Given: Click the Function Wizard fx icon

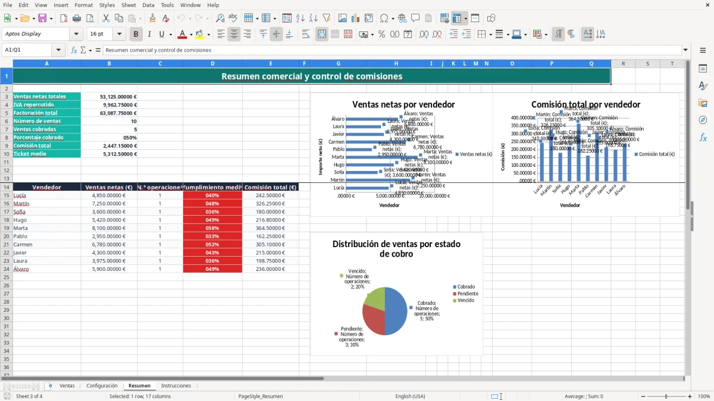Looking at the screenshot, I should (74, 50).
